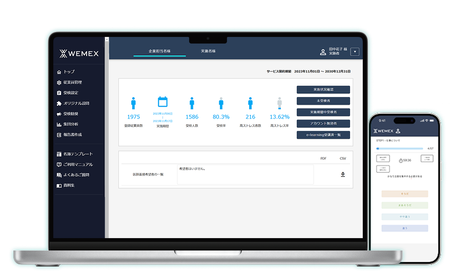Click the home icon beside トップ

click(59, 72)
